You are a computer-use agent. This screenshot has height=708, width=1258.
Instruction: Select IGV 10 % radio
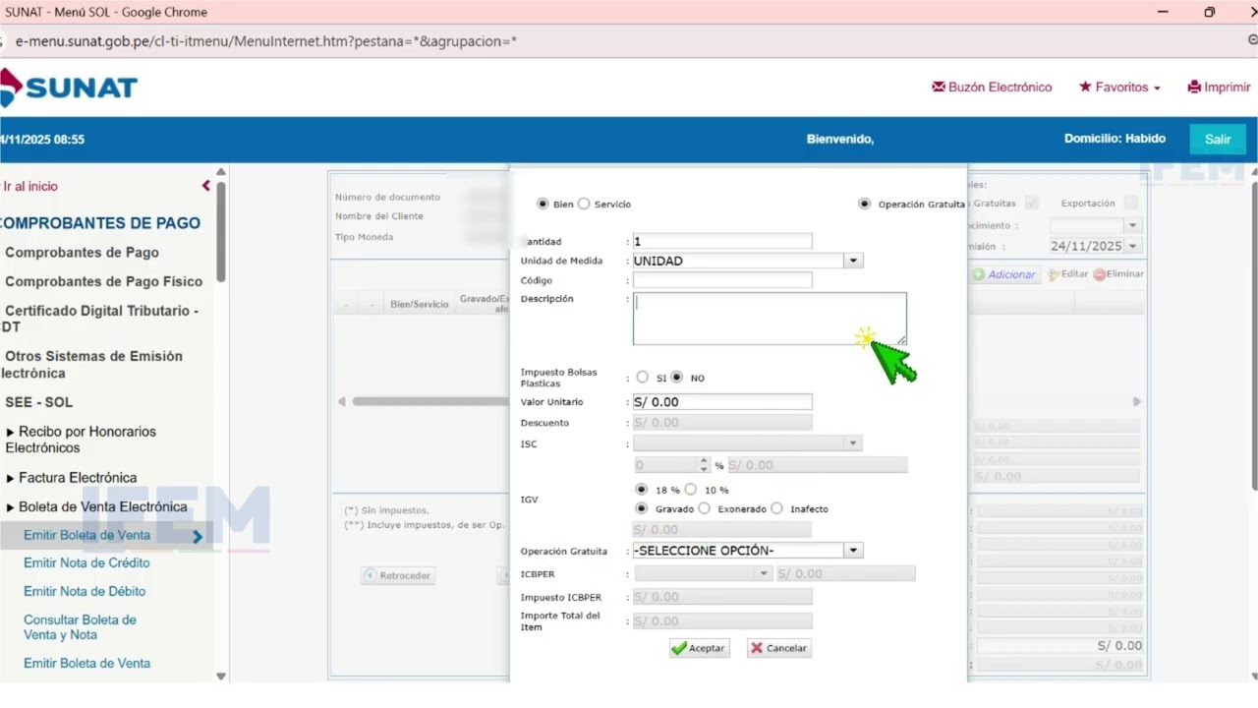tap(691, 489)
